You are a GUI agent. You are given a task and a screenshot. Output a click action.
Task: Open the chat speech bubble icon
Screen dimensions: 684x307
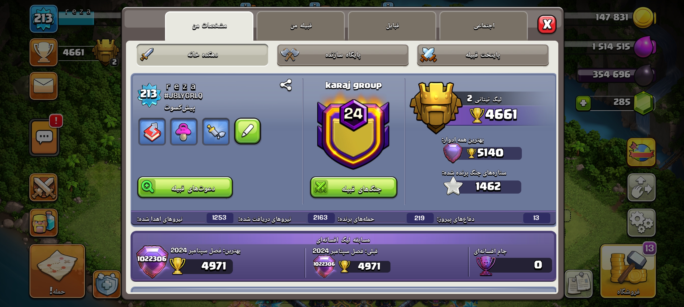pos(44,137)
